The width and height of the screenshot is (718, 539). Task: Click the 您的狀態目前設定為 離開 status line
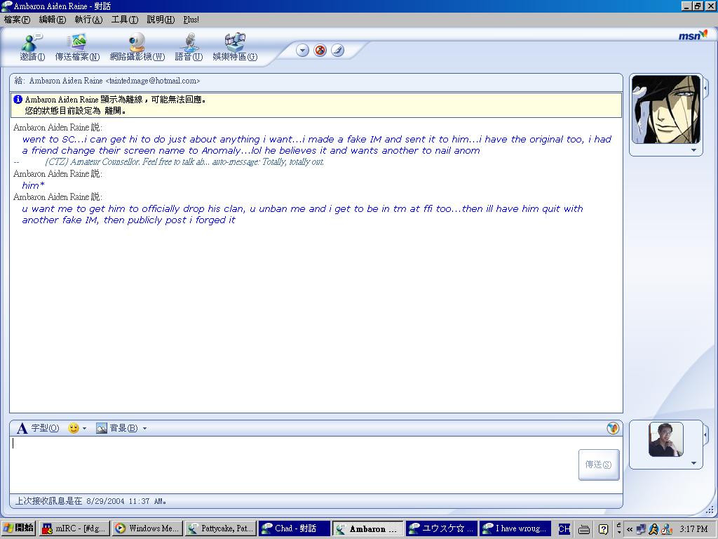[75, 111]
